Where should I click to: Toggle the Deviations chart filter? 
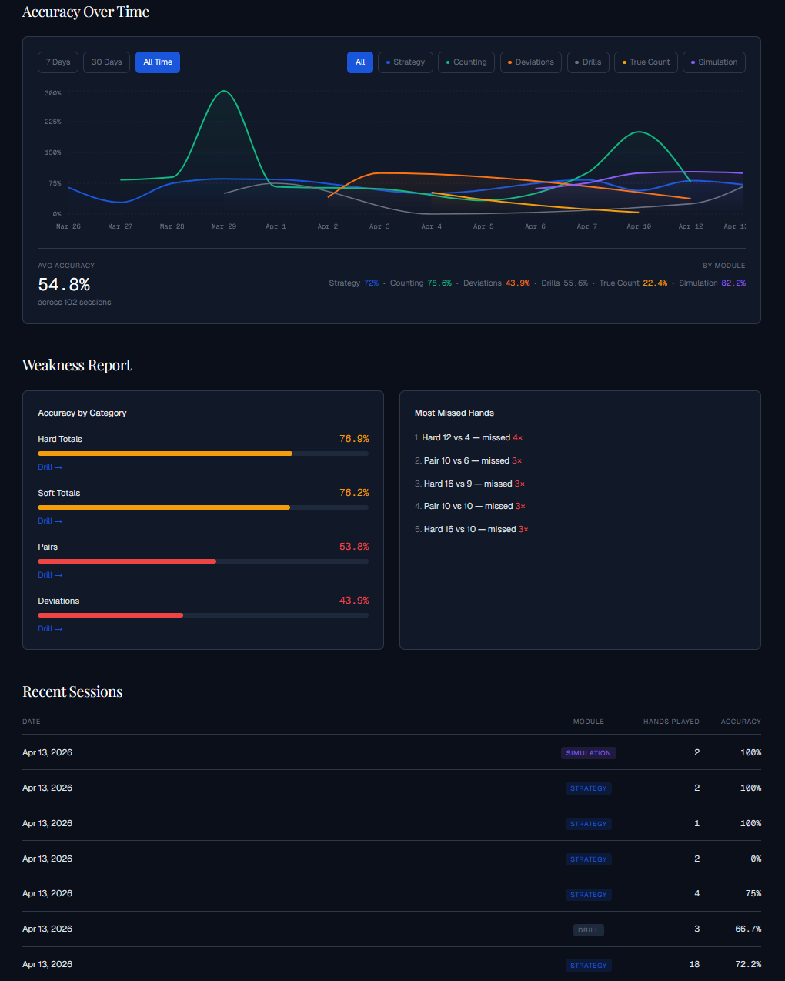coord(531,62)
